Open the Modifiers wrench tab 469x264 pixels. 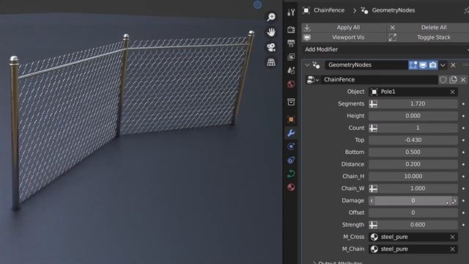point(291,133)
